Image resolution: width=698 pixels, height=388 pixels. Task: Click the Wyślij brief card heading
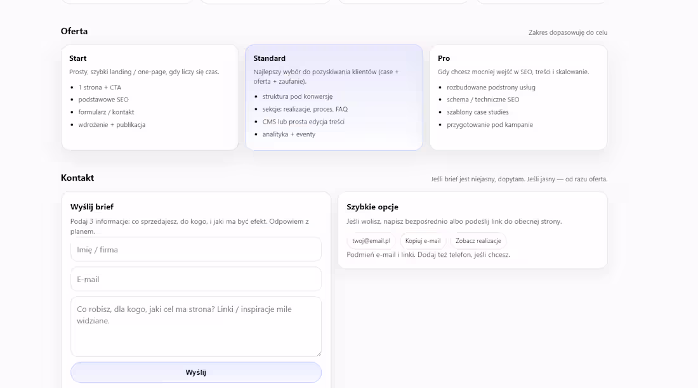click(92, 207)
